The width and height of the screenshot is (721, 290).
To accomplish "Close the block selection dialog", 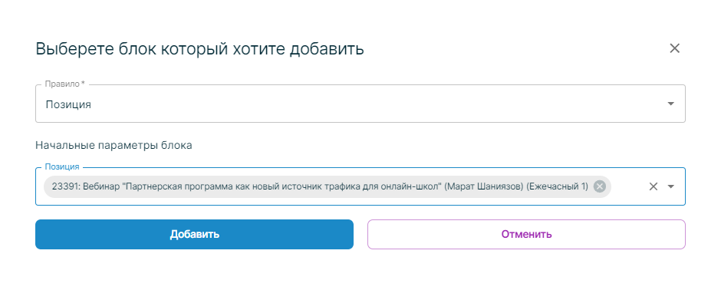I will pos(674,48).
